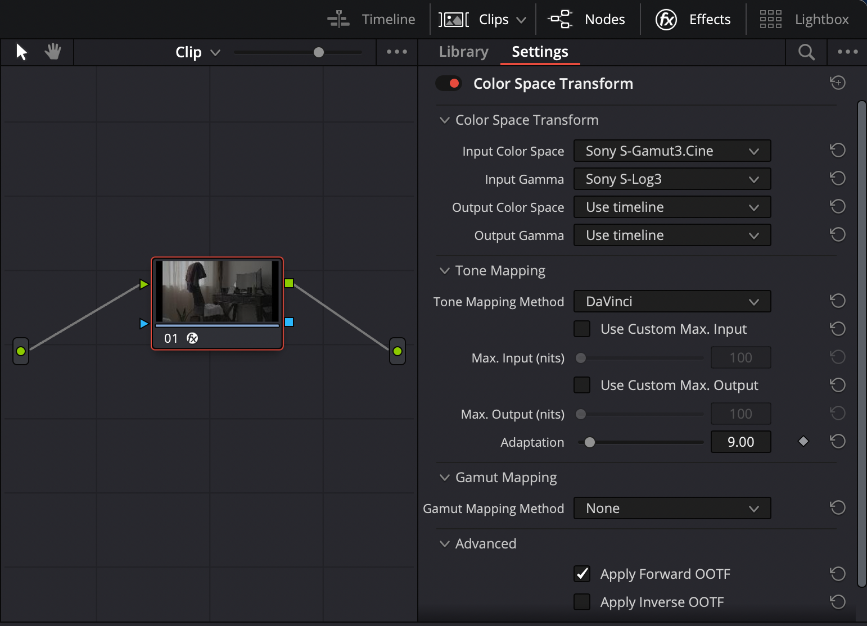
Task: Reset Output Gamma setting
Action: click(838, 235)
